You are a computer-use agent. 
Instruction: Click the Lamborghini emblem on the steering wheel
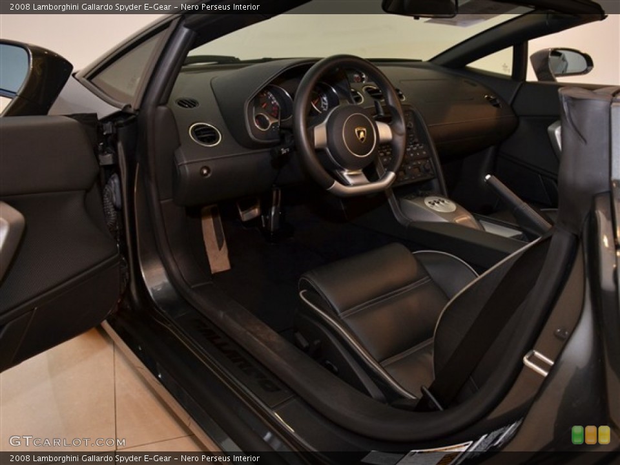[x=361, y=134]
